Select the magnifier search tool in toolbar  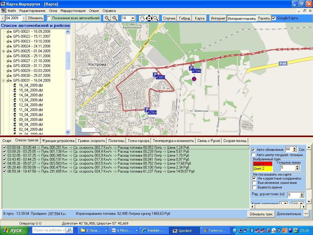156,18
